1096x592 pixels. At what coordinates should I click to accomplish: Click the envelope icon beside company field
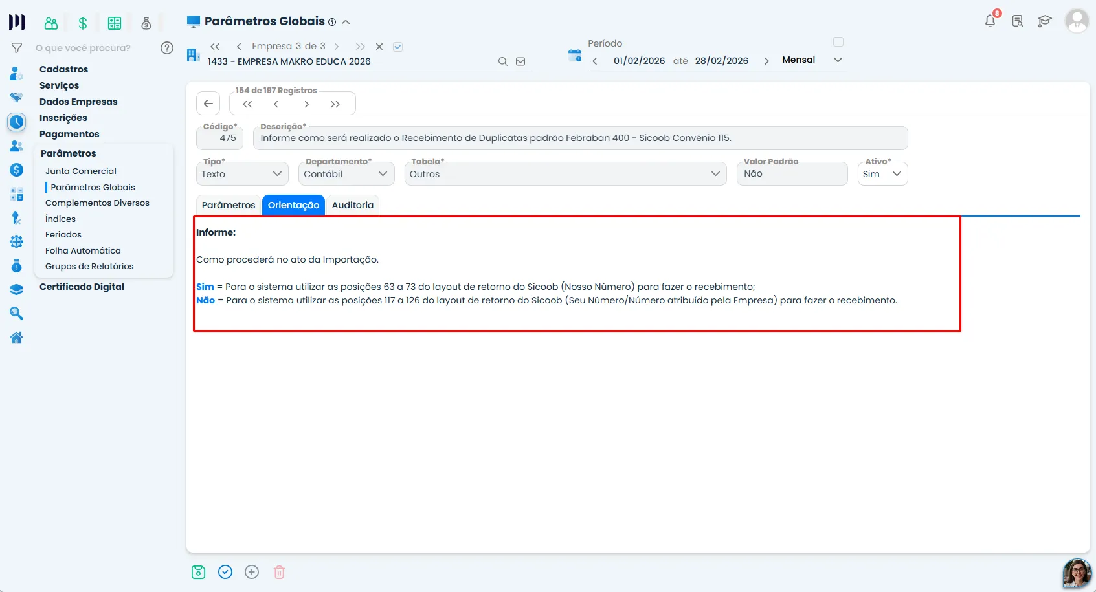coord(520,61)
